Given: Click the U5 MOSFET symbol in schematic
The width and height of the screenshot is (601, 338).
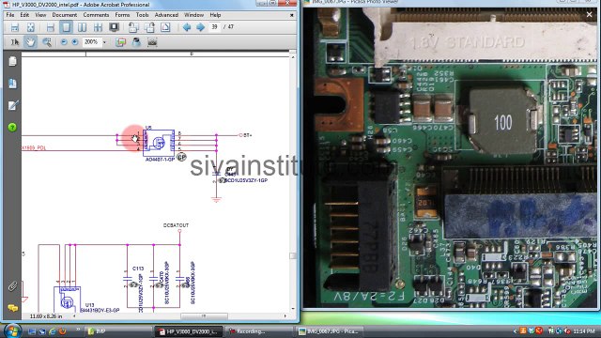Looking at the screenshot, I should pos(159,143).
